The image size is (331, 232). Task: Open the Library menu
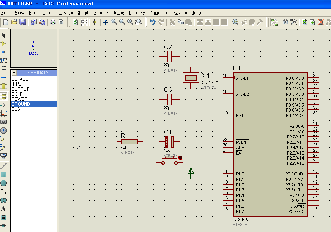click(137, 12)
